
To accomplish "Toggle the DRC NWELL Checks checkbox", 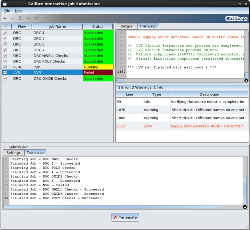I will tap(5, 56).
